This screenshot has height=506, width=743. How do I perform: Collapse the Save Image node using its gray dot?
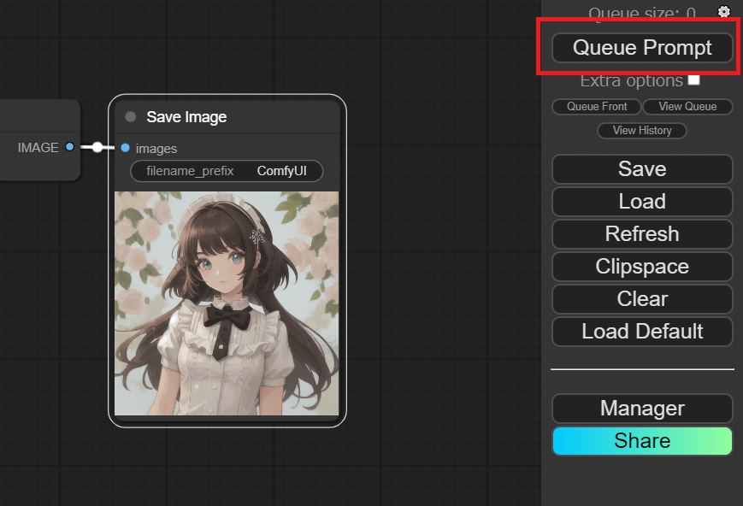[x=131, y=117]
